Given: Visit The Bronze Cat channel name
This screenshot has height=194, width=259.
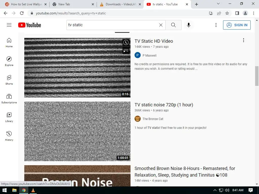Looking at the screenshot, I should (153, 119).
